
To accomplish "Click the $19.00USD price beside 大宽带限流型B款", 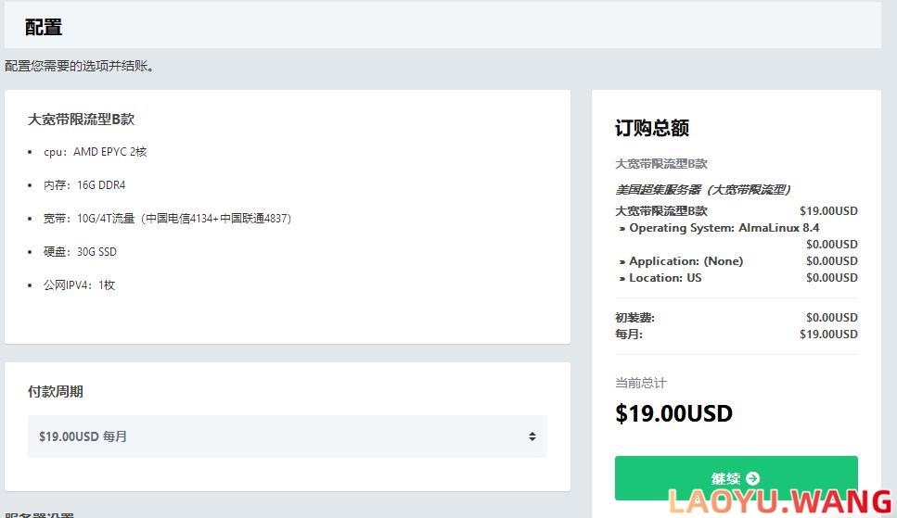I will pos(828,211).
